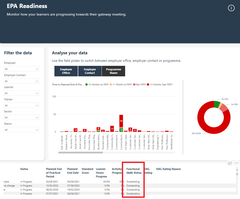Expand the Trainer filter dropdown
The width and height of the screenshot is (240, 199).
pyautogui.click(x=21, y=105)
